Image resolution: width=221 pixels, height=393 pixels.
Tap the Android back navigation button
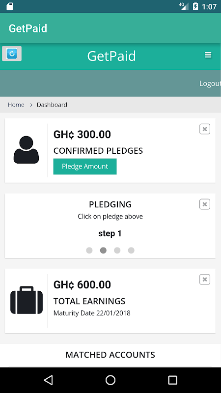[x=48, y=380]
